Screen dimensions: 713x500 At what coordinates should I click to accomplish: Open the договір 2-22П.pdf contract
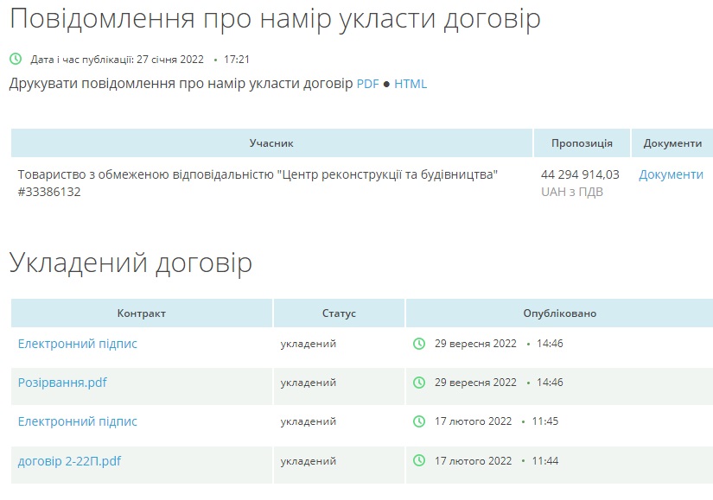69,461
